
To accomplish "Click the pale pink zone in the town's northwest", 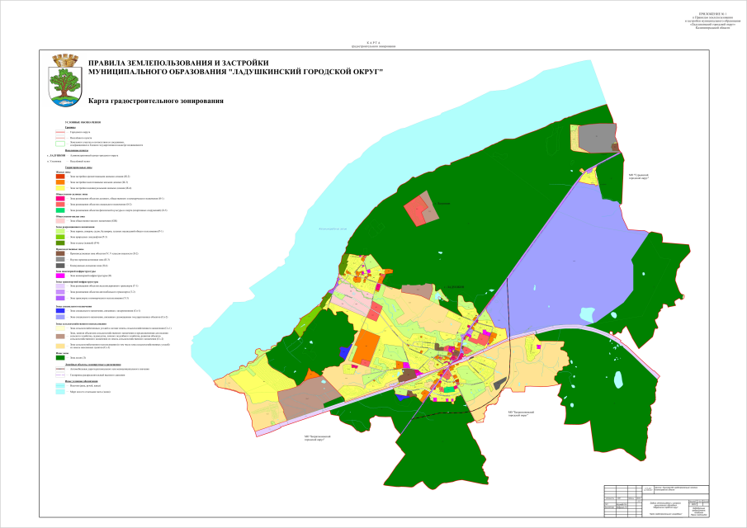I will [x=352, y=299].
